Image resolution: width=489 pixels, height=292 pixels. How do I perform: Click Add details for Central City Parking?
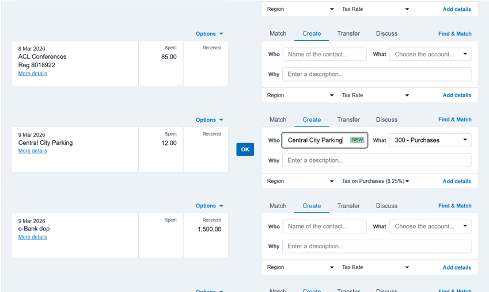(x=457, y=182)
